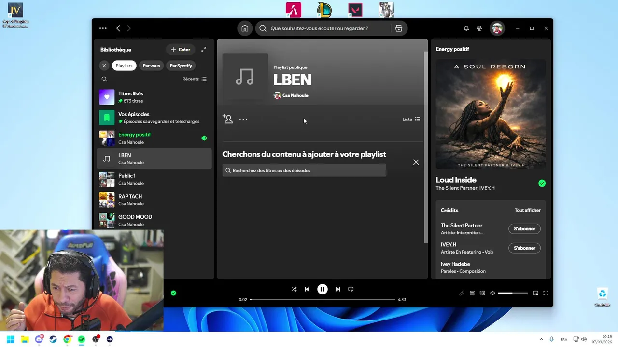Click A Soul Reborn album cover
618x347 pixels.
[491, 114]
